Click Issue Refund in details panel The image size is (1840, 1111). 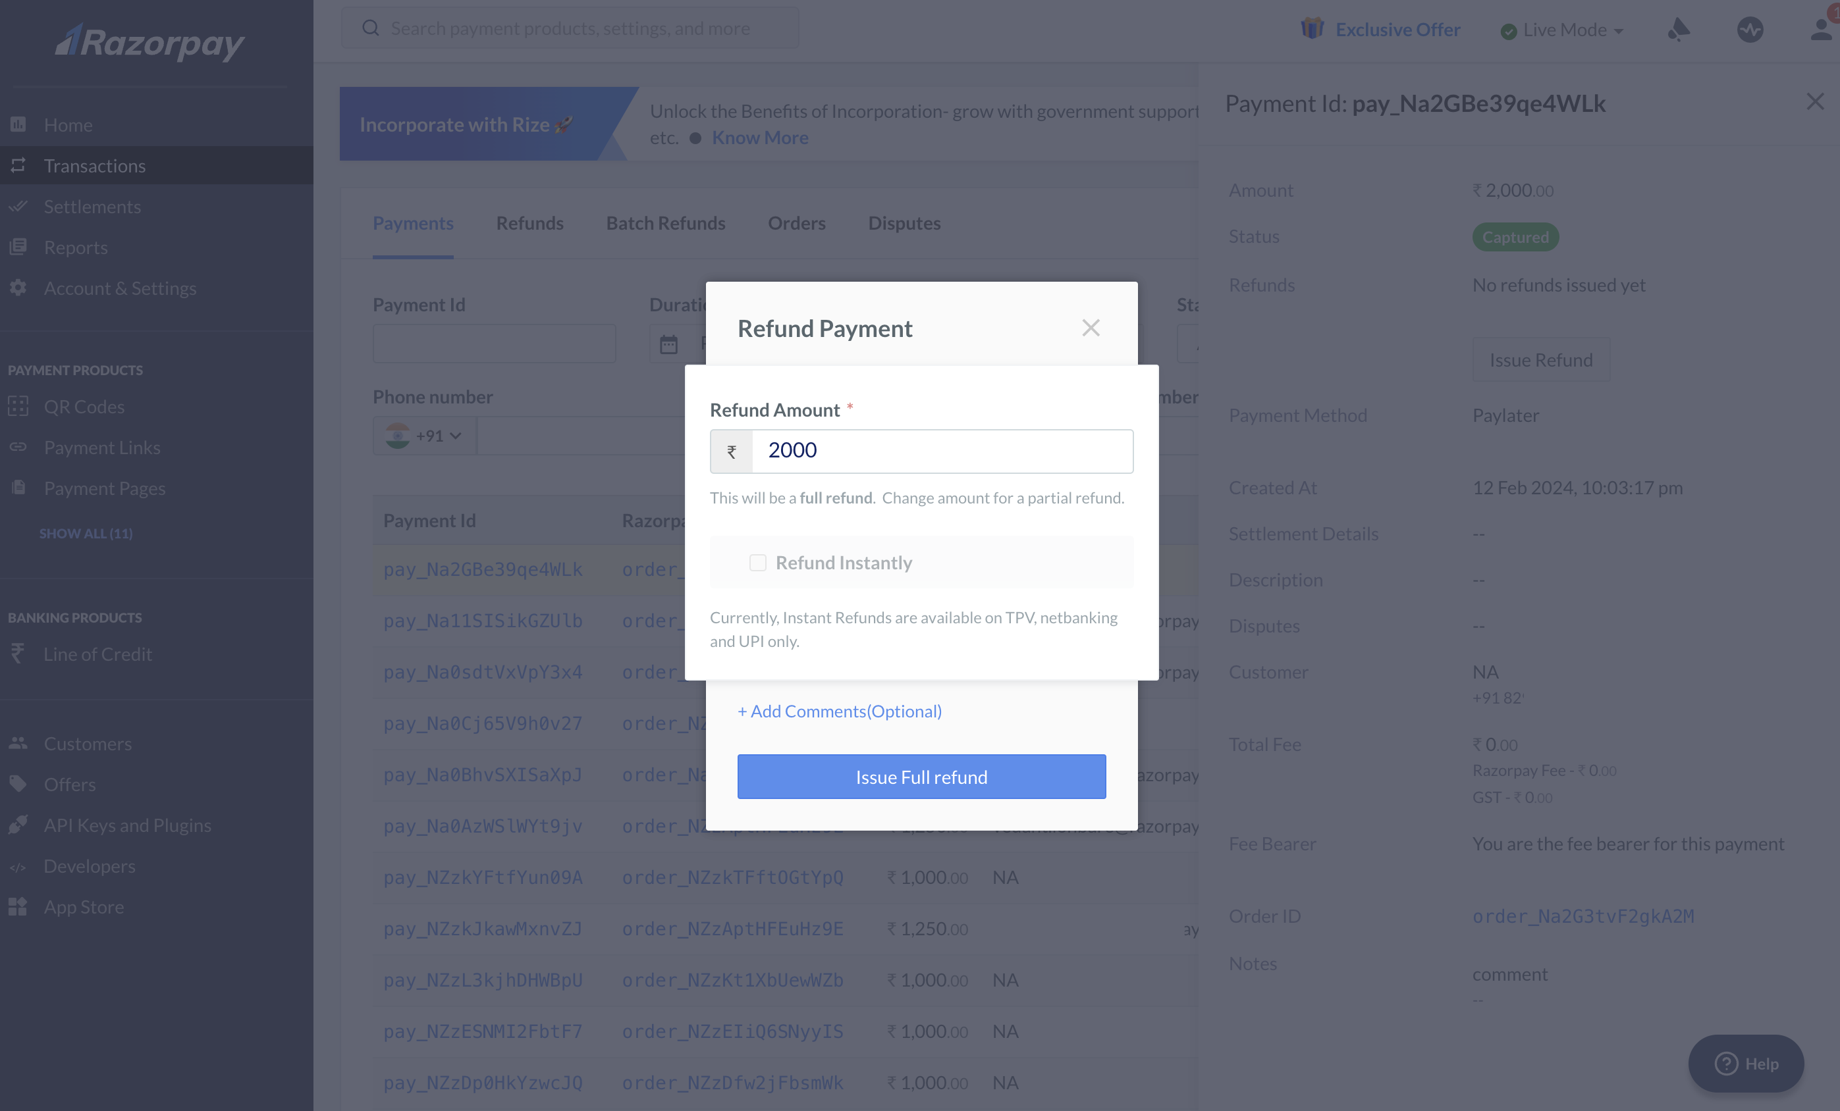tap(1541, 359)
